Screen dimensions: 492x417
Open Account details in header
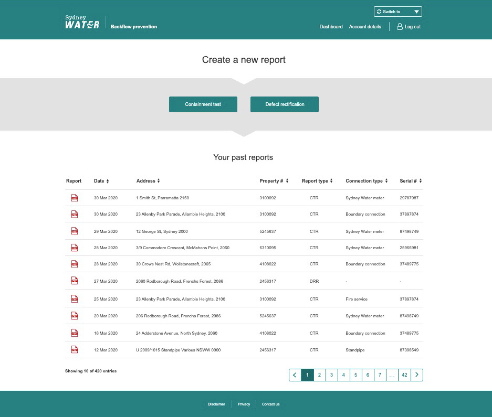365,27
